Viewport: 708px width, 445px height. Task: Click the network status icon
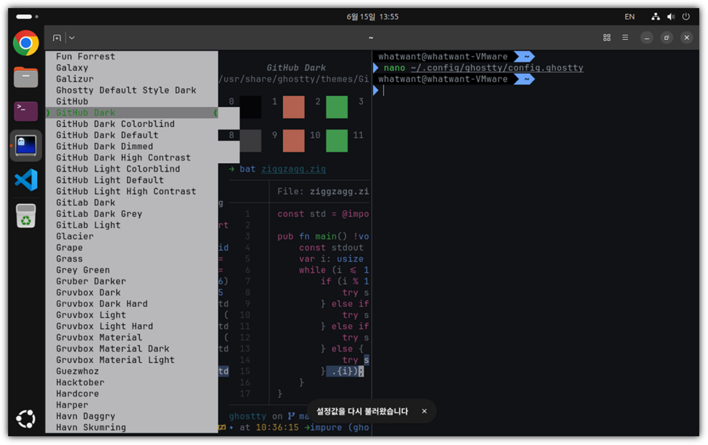coord(656,17)
